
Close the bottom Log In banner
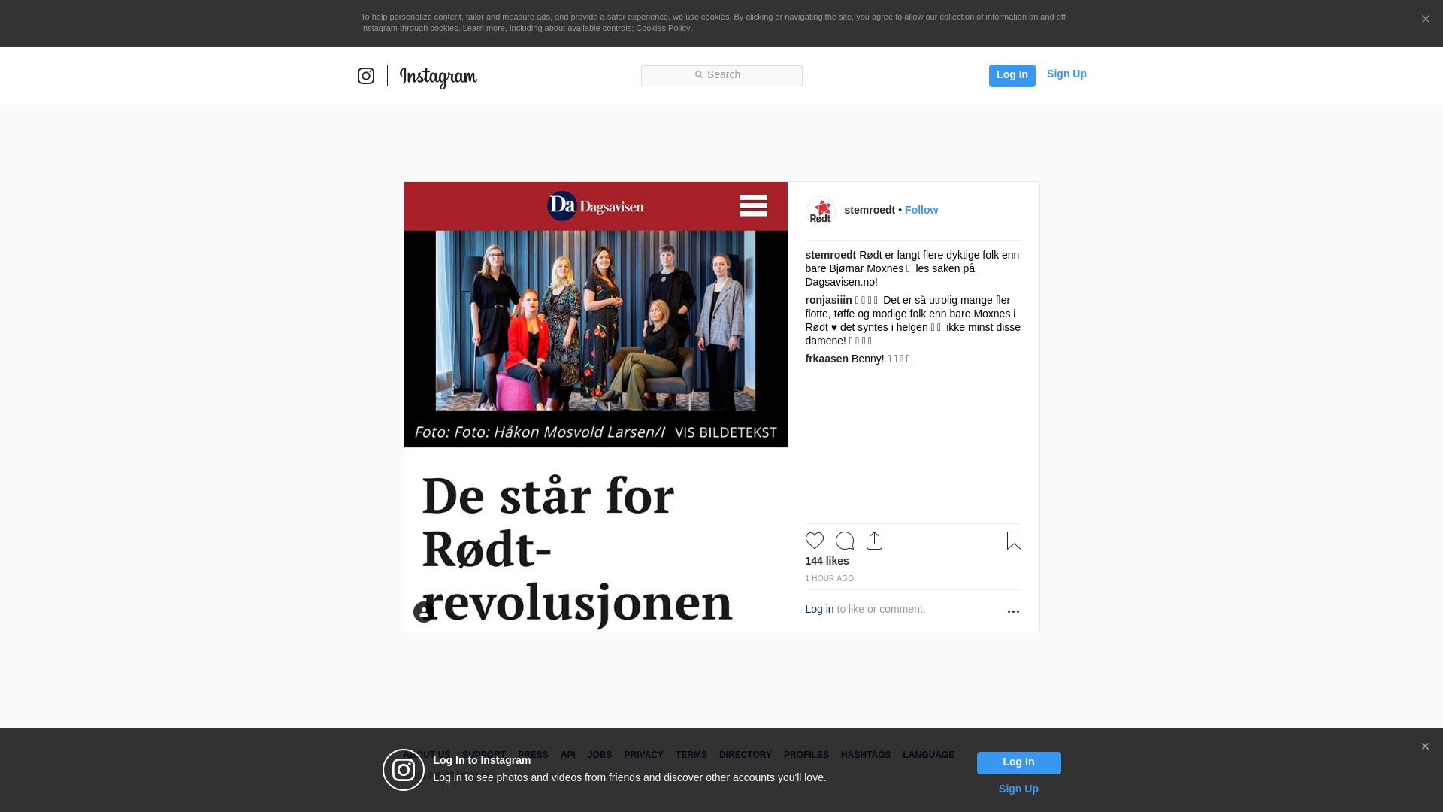coord(1425,747)
